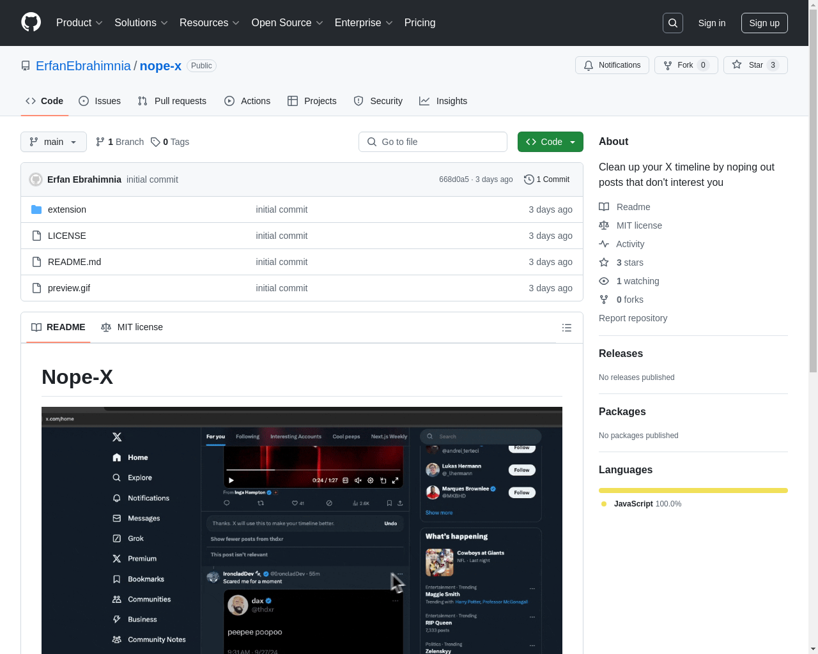Click the search magnifier button
Screen dimensions: 818x654
click(x=673, y=23)
